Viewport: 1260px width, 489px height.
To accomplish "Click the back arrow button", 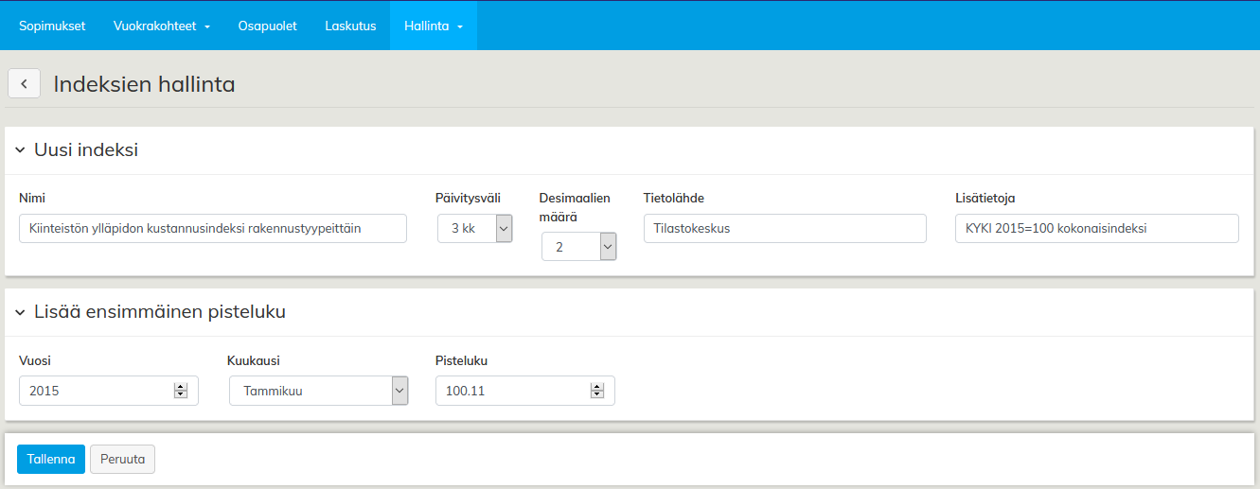I will pos(24,83).
